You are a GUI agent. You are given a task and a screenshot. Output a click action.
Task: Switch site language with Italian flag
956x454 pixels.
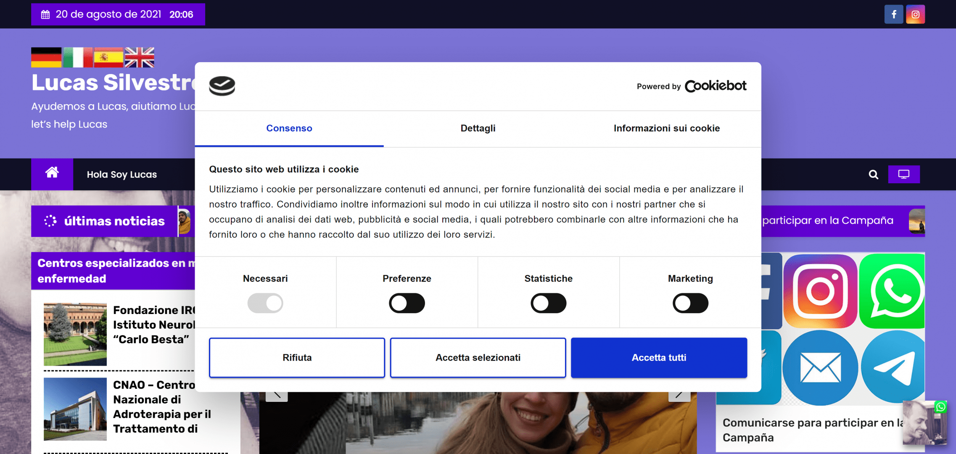(x=78, y=58)
